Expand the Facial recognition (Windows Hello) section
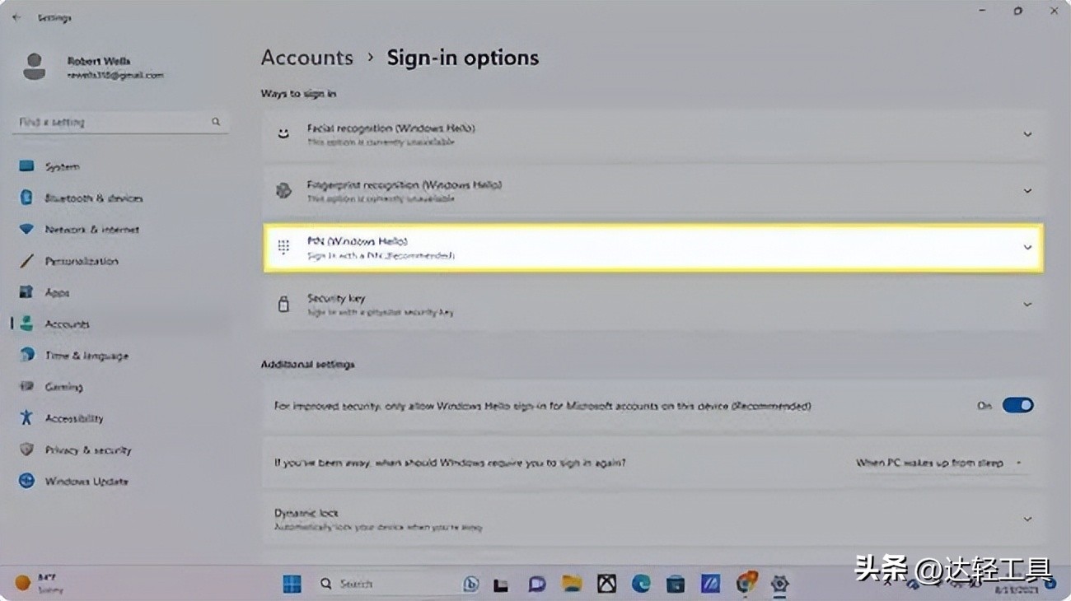 tap(1027, 133)
